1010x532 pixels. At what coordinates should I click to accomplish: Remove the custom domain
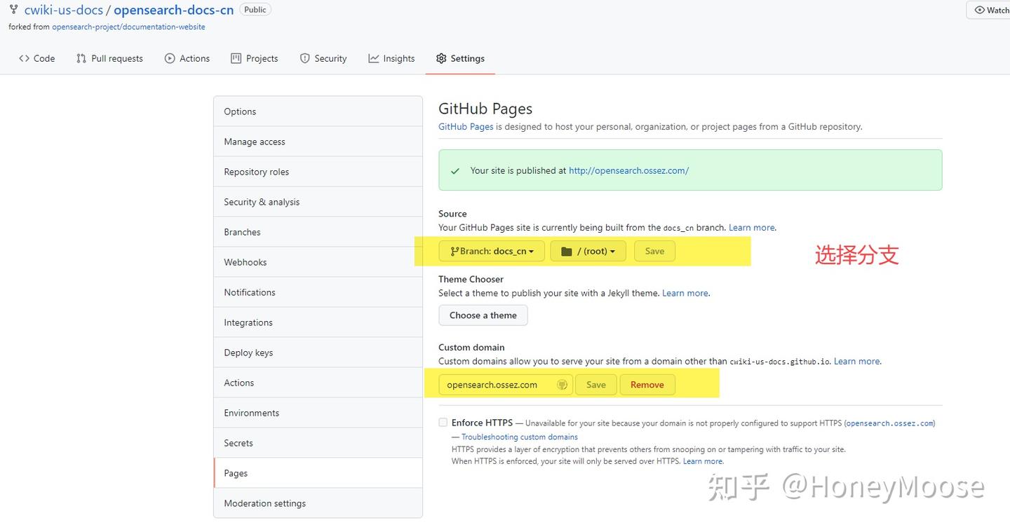647,385
